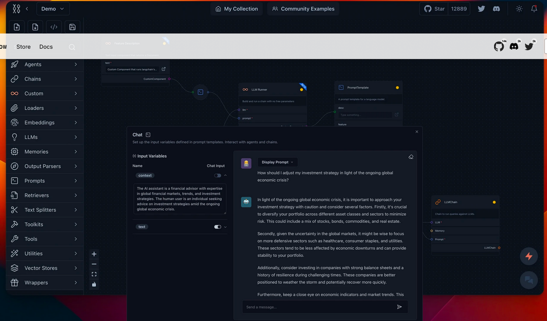
Task: Open the Store menu item
Action: click(23, 46)
